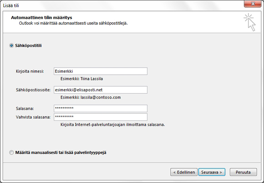Focus the Sähköpostiosoite email input field
Viewport: 264px width, 183px height.
tap(101, 90)
